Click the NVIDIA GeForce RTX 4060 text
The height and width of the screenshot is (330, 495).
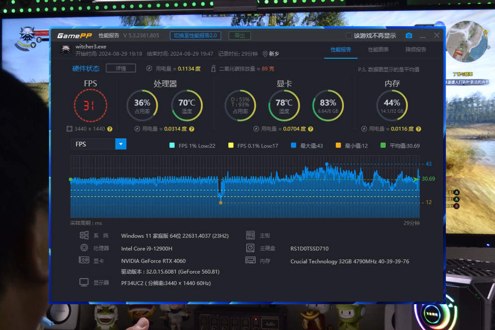click(154, 261)
